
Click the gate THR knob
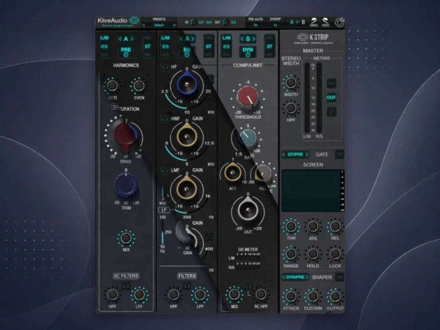pos(291,226)
